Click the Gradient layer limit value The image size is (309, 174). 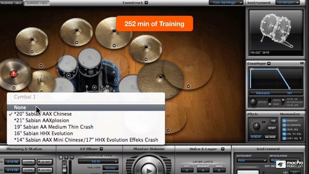(x=203, y=170)
